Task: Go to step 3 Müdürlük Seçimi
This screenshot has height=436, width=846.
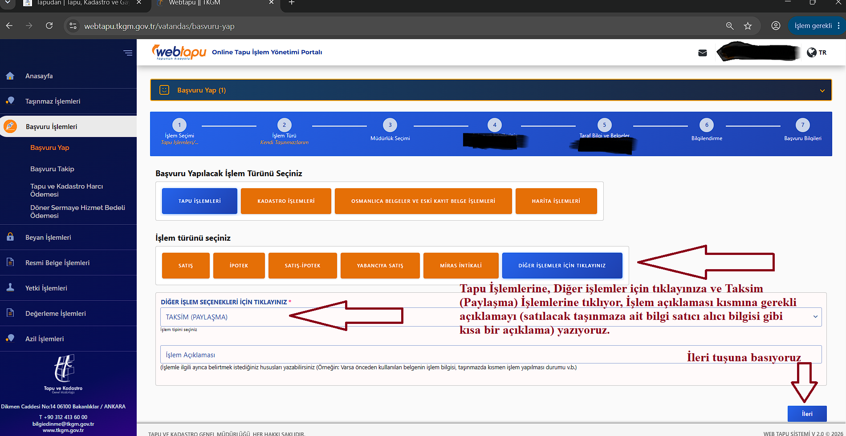Action: (390, 130)
